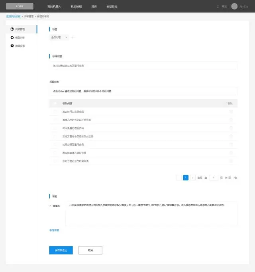Click the 新建问答对 breadcrumb text
This screenshot has width=255, height=272.
click(x=43, y=16)
